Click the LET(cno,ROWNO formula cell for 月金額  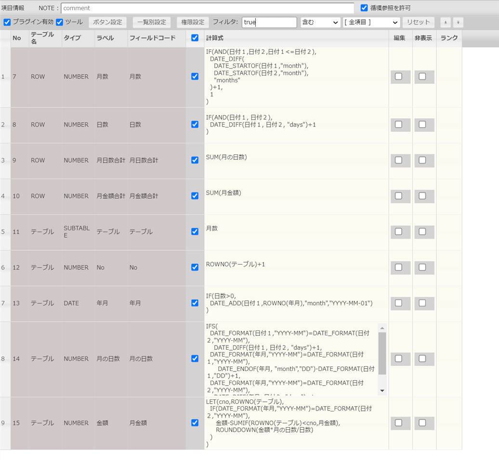pyautogui.click(x=296, y=423)
